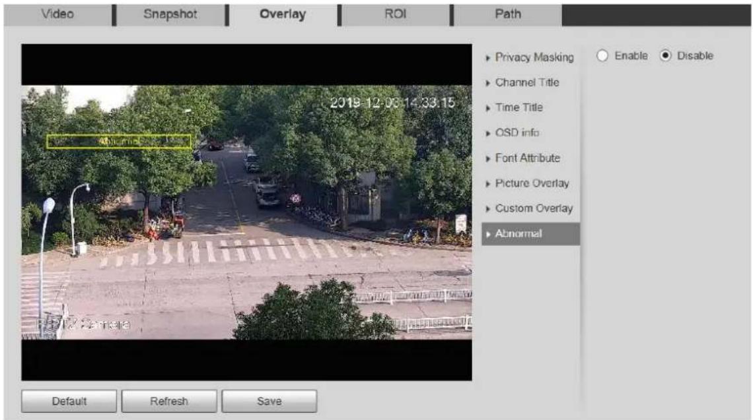Open the Path tab

(x=507, y=15)
